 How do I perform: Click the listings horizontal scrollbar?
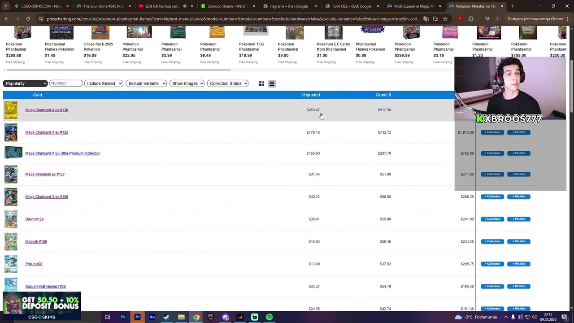pos(118,70)
